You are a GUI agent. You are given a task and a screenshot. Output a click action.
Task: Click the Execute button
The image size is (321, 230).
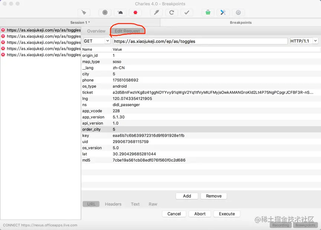click(227, 214)
